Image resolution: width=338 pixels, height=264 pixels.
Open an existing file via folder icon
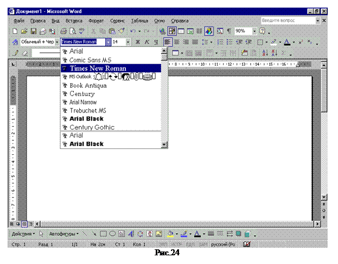(x=24, y=32)
